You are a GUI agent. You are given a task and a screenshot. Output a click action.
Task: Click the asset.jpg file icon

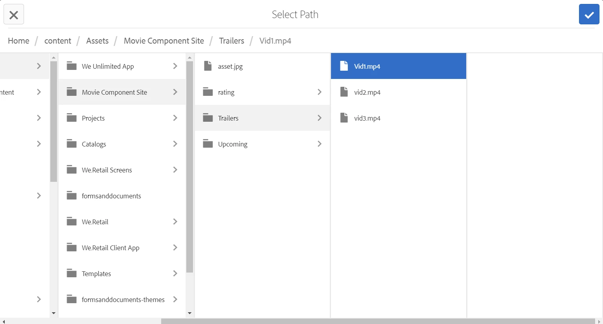click(x=208, y=66)
